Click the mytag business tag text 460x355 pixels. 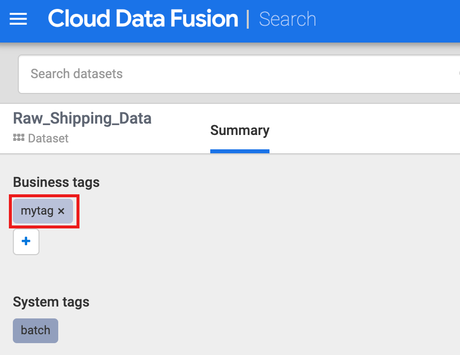[37, 211]
